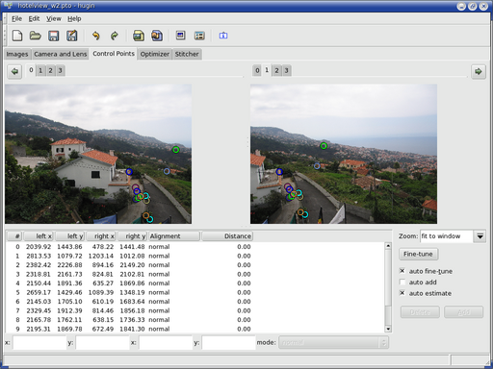Open the preview window icon
493x369 pixels.
pyautogui.click(x=181, y=36)
